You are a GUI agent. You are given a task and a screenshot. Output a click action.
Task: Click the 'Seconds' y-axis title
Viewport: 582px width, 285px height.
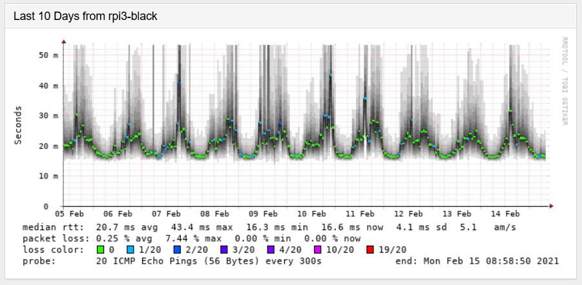(x=18, y=125)
